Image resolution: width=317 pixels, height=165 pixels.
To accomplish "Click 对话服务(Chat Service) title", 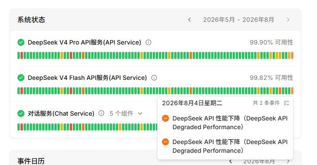I will [61, 113].
